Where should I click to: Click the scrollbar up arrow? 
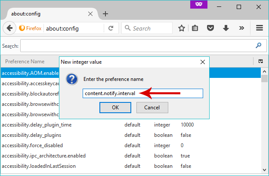pos(265,71)
